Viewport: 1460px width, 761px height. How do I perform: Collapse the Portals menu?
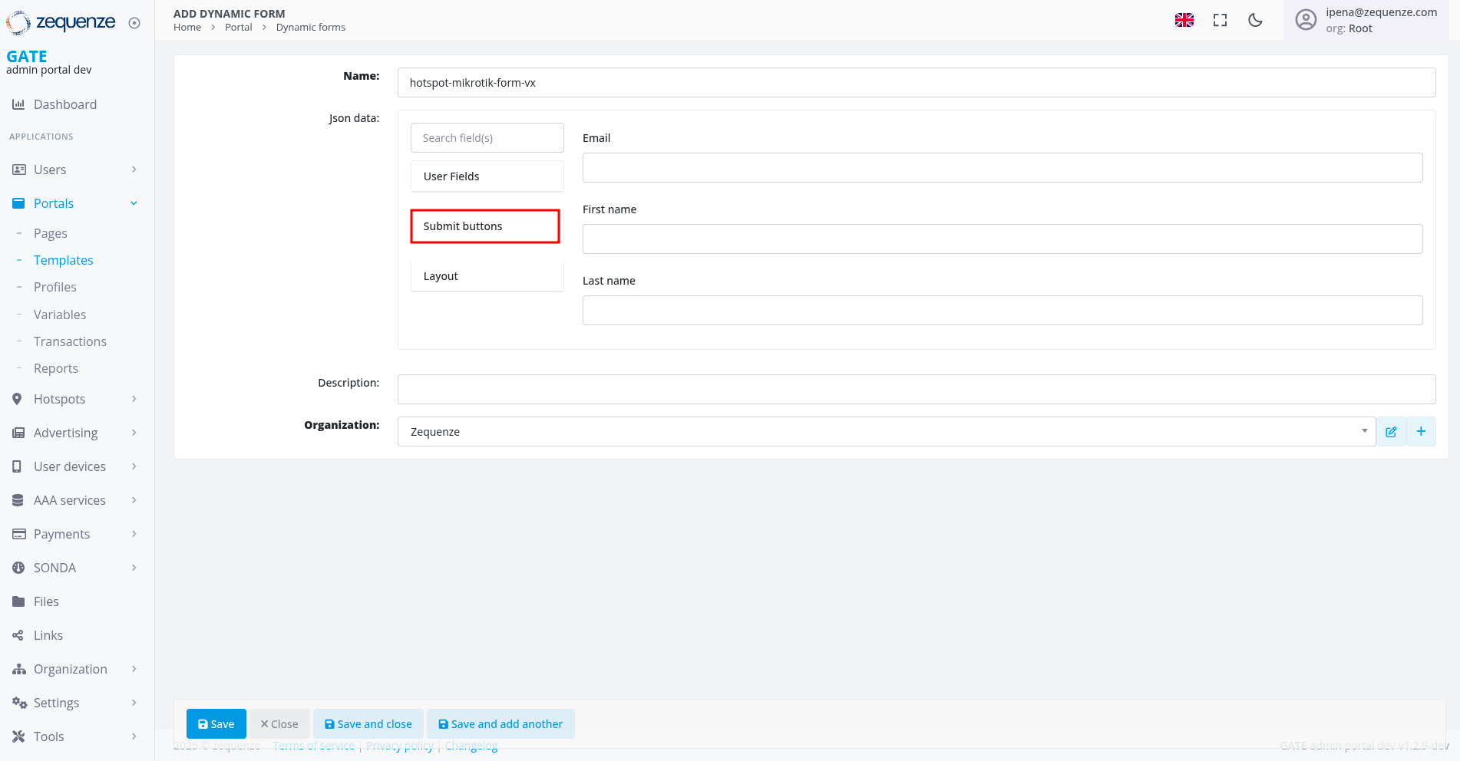click(134, 203)
